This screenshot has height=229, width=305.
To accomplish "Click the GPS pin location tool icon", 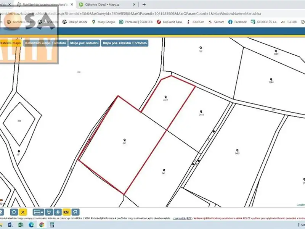I will click(x=49, y=212).
